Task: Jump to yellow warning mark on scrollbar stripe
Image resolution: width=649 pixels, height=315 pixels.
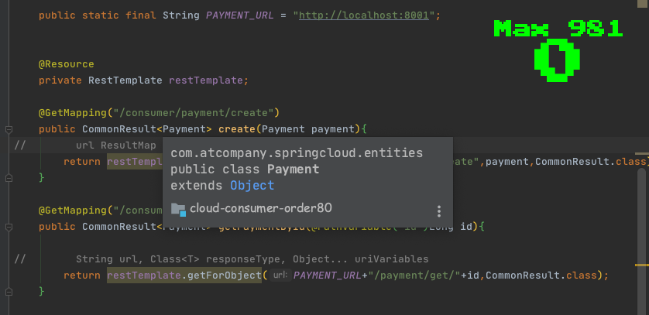Action: click(641, 265)
